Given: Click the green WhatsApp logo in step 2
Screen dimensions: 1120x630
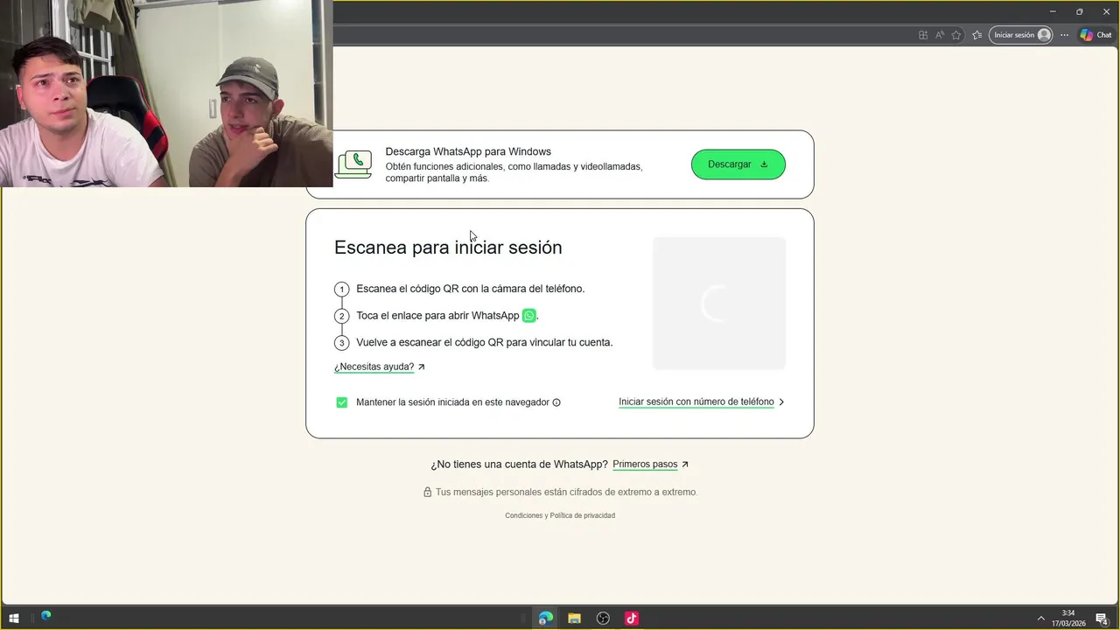Looking at the screenshot, I should (528, 316).
